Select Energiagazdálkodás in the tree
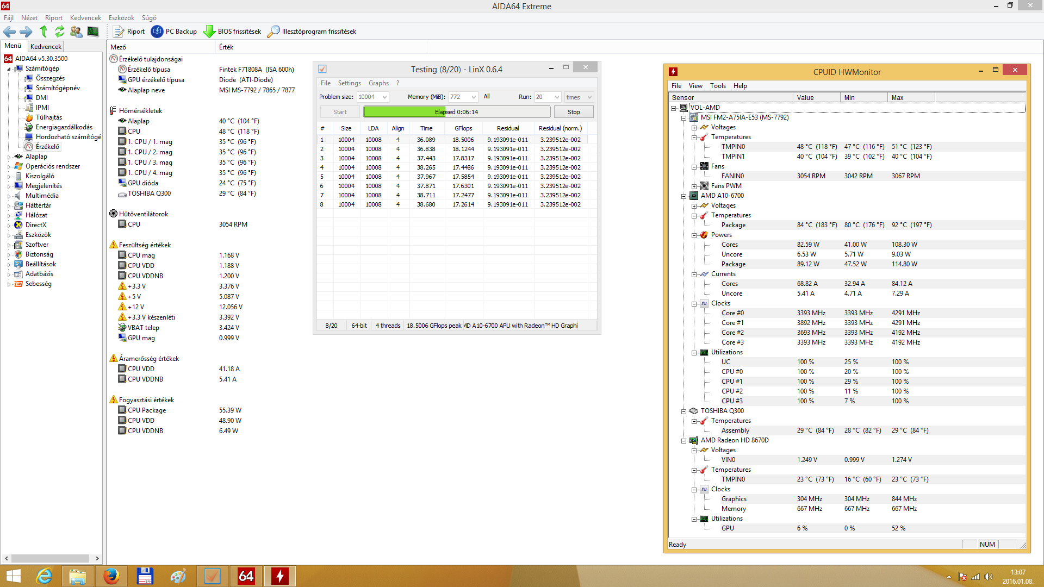 click(64, 127)
